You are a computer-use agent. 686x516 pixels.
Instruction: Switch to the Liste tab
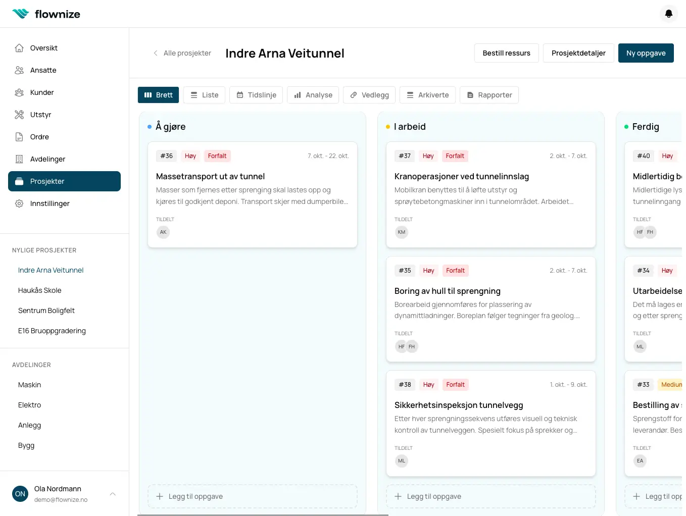click(x=204, y=94)
